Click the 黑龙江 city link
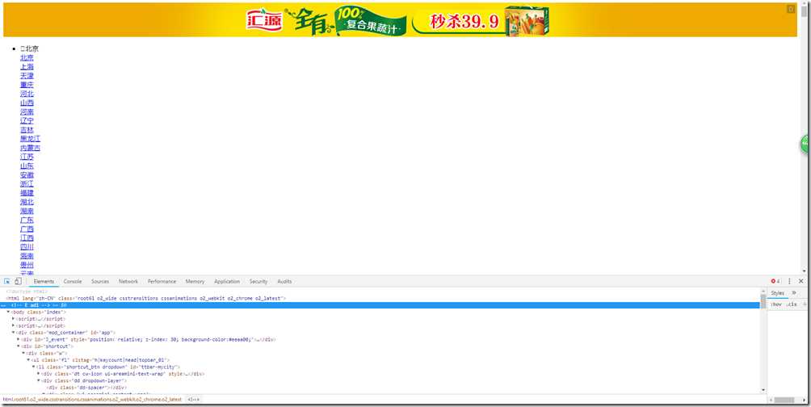Image resolution: width=811 pixels, height=407 pixels. pyautogui.click(x=30, y=139)
